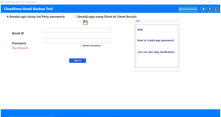Click the CloudXena Gmail Backup Tool header title

[28, 9]
